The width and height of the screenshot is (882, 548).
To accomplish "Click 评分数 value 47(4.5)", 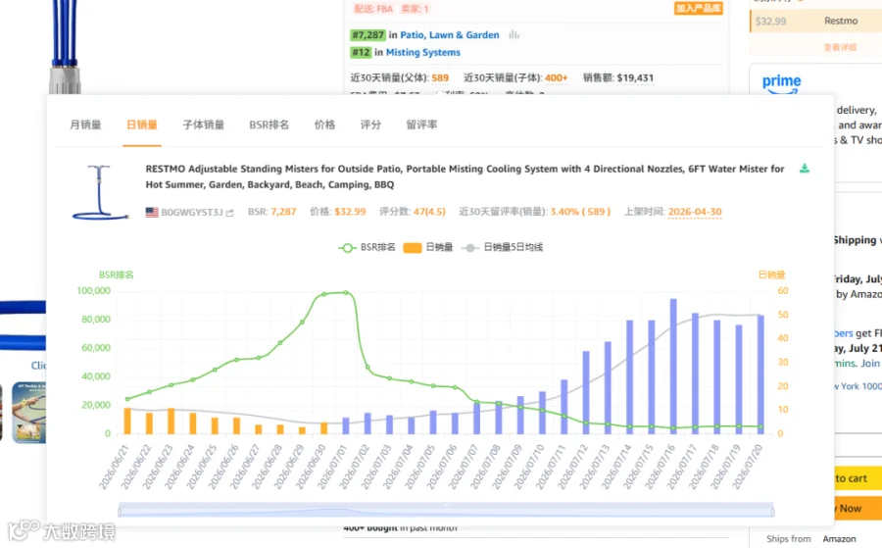I will click(429, 212).
